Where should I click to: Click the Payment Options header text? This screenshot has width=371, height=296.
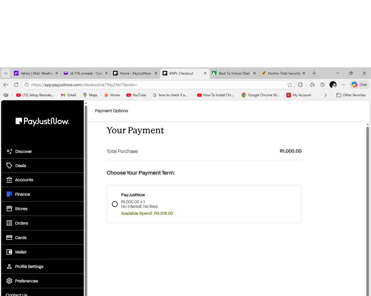(111, 111)
